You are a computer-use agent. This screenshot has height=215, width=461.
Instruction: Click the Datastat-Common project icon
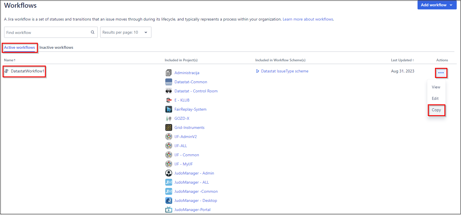coord(169,82)
